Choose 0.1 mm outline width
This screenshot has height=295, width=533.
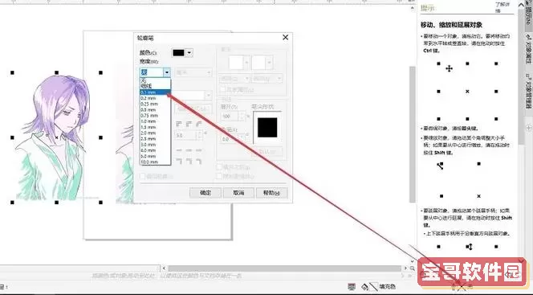point(155,92)
